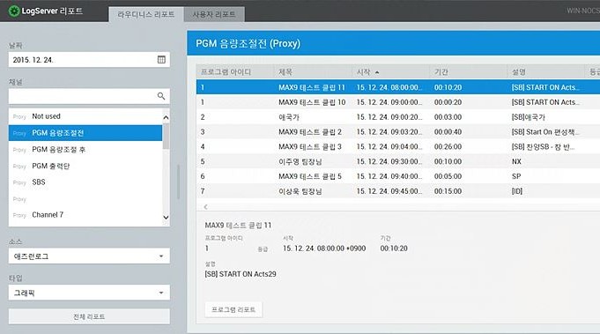The height and width of the screenshot is (334, 600).
Task: Click the LogServer green logo icon
Action: (14, 11)
